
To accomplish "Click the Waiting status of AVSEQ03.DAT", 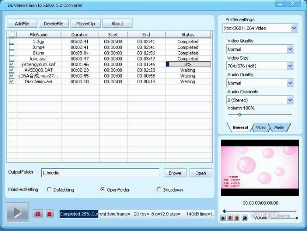I will [188, 70].
